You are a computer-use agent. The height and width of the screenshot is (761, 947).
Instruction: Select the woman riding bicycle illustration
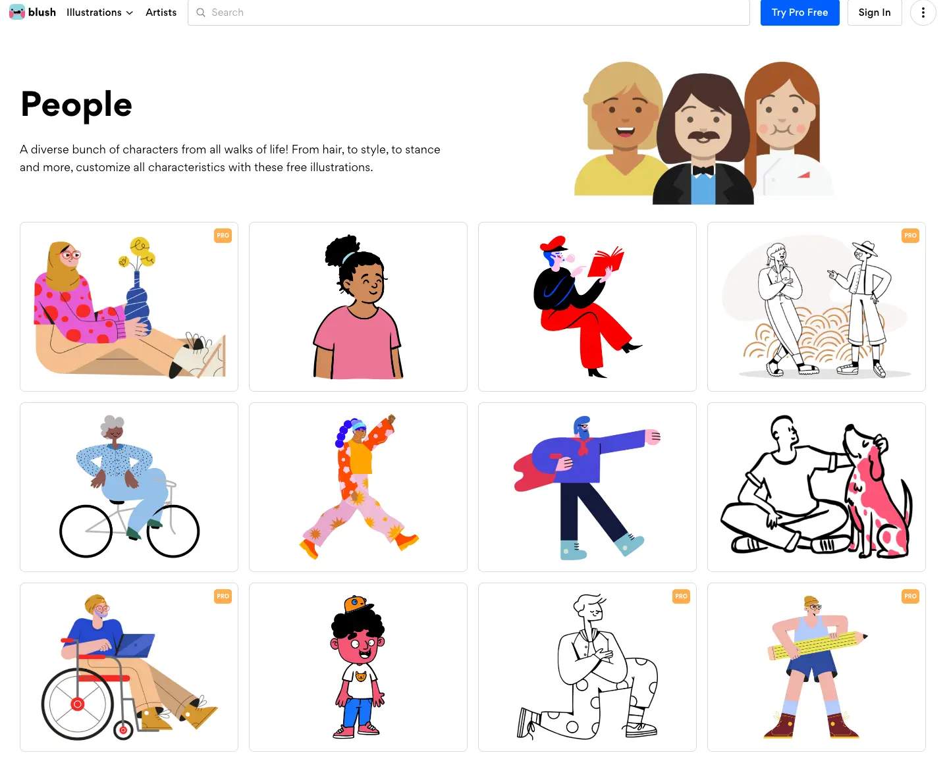[129, 487]
